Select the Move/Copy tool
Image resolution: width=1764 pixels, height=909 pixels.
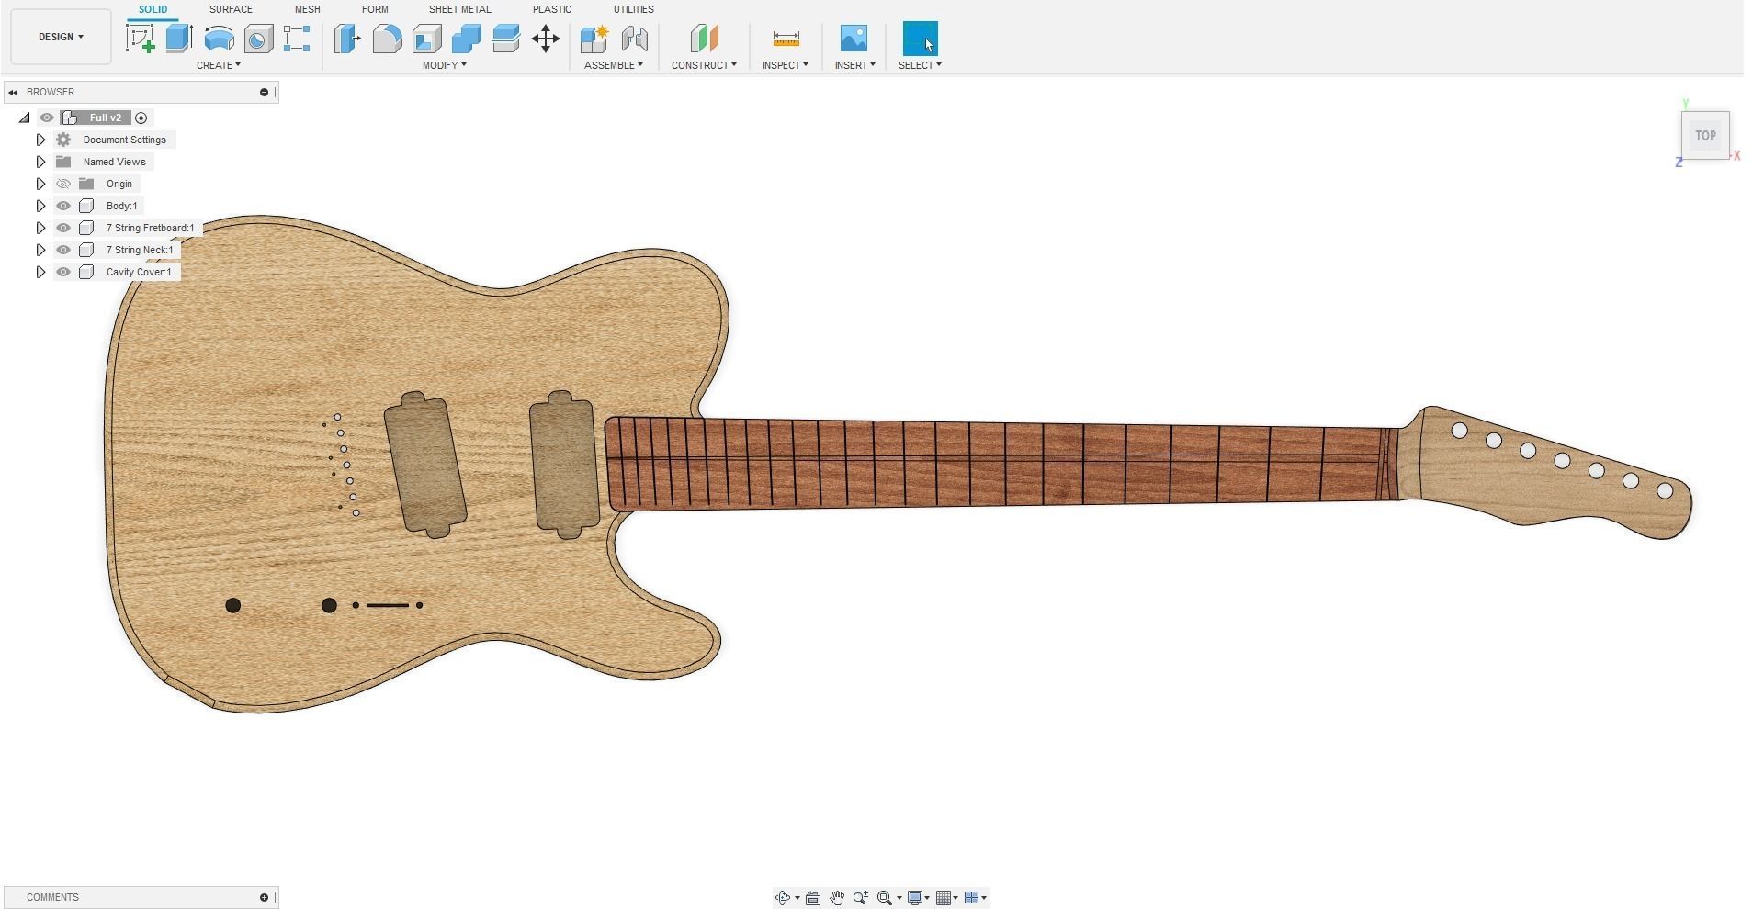546,39
